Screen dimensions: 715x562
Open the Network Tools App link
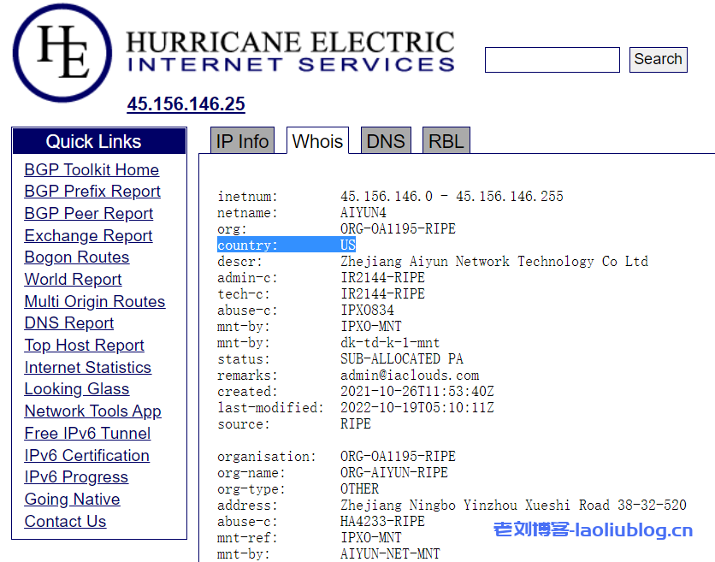click(92, 411)
